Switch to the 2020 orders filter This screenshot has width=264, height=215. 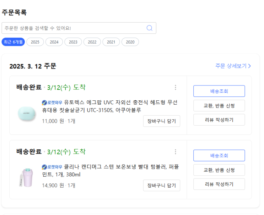click(130, 42)
